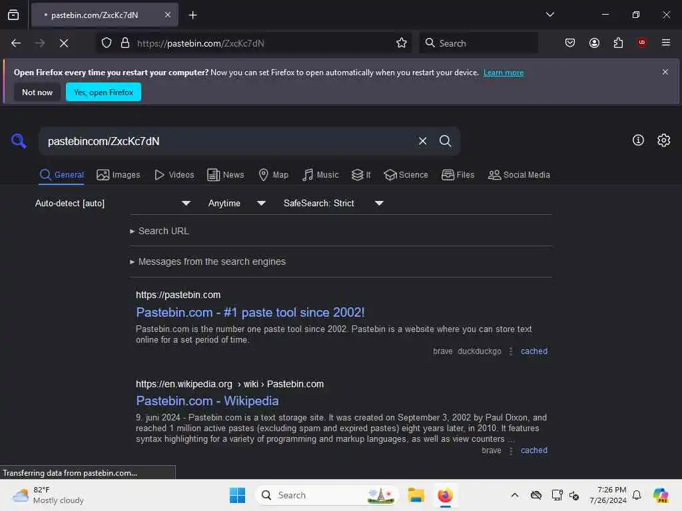682x511 pixels.
Task: Open the extensions puzzle icon
Action: [618, 43]
